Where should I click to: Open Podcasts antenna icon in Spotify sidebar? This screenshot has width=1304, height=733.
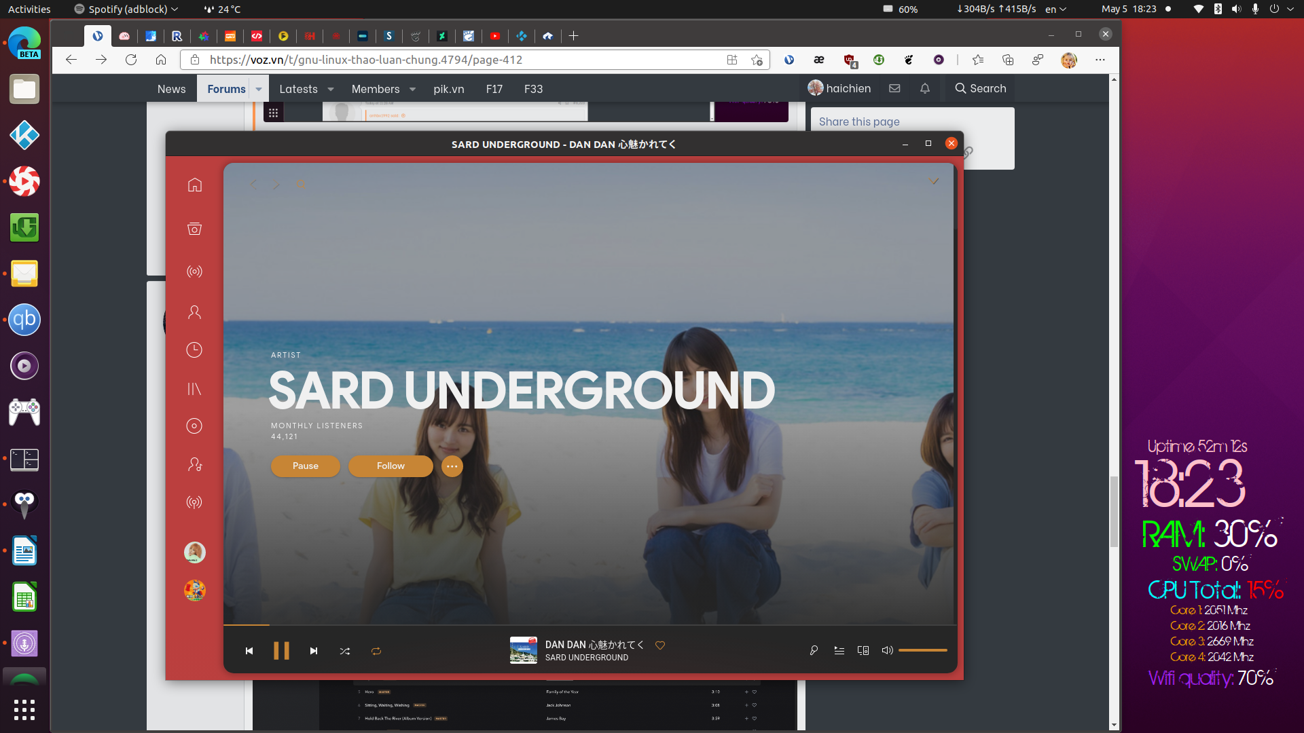194,502
